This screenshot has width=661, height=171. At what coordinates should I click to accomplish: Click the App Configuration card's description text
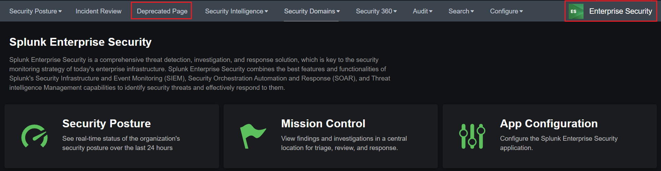(x=558, y=143)
